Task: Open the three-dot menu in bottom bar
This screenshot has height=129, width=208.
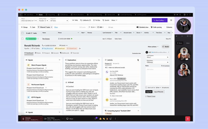Action: [x=115, y=119]
